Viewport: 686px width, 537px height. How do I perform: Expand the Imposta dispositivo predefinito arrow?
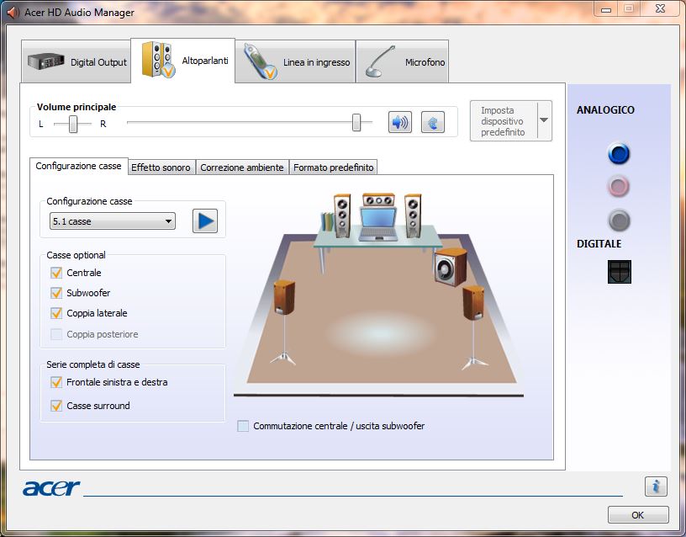[x=544, y=120]
